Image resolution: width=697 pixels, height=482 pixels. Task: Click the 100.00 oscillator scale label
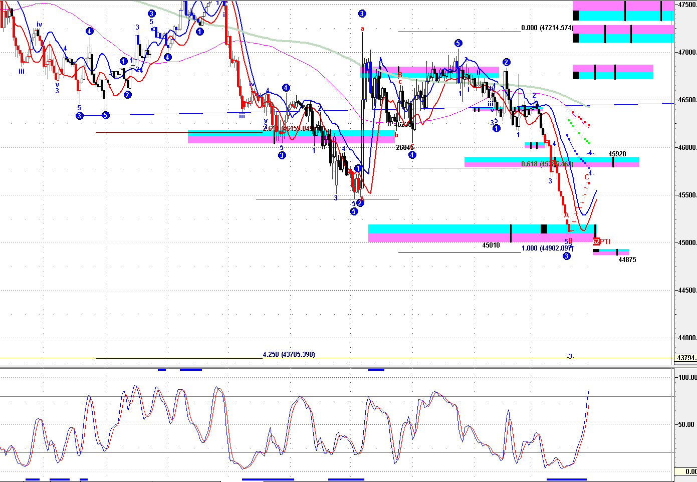[686, 377]
